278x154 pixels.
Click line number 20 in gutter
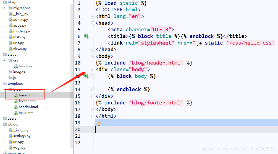tap(78, 130)
